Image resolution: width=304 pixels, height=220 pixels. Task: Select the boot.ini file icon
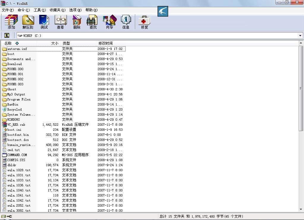coord(4,130)
